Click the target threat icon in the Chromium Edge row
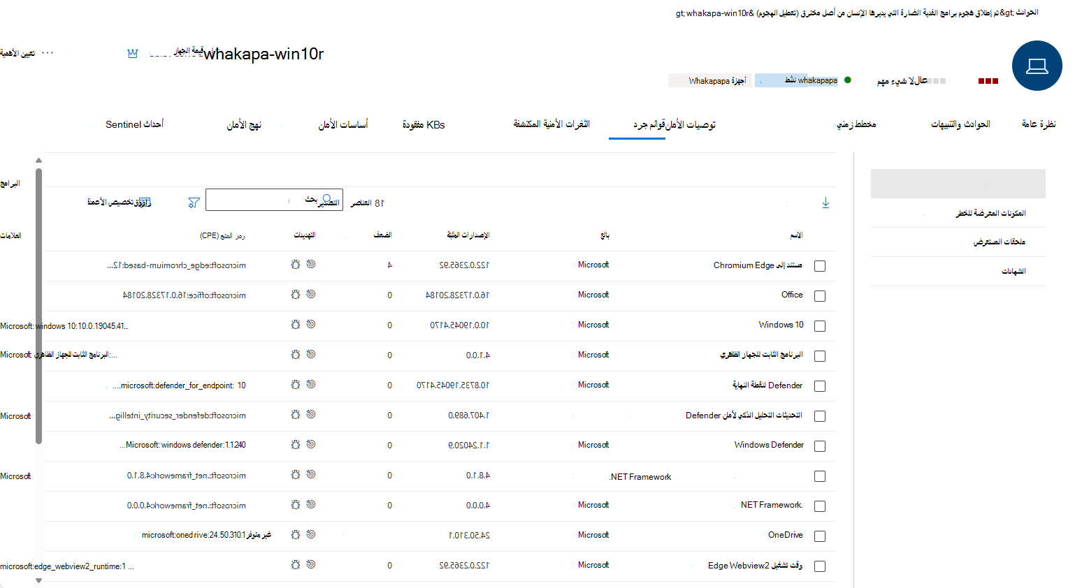1089x588 pixels. click(x=311, y=264)
